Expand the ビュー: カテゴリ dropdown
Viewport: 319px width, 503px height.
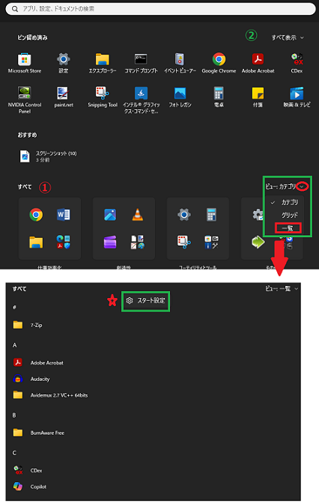(x=285, y=186)
